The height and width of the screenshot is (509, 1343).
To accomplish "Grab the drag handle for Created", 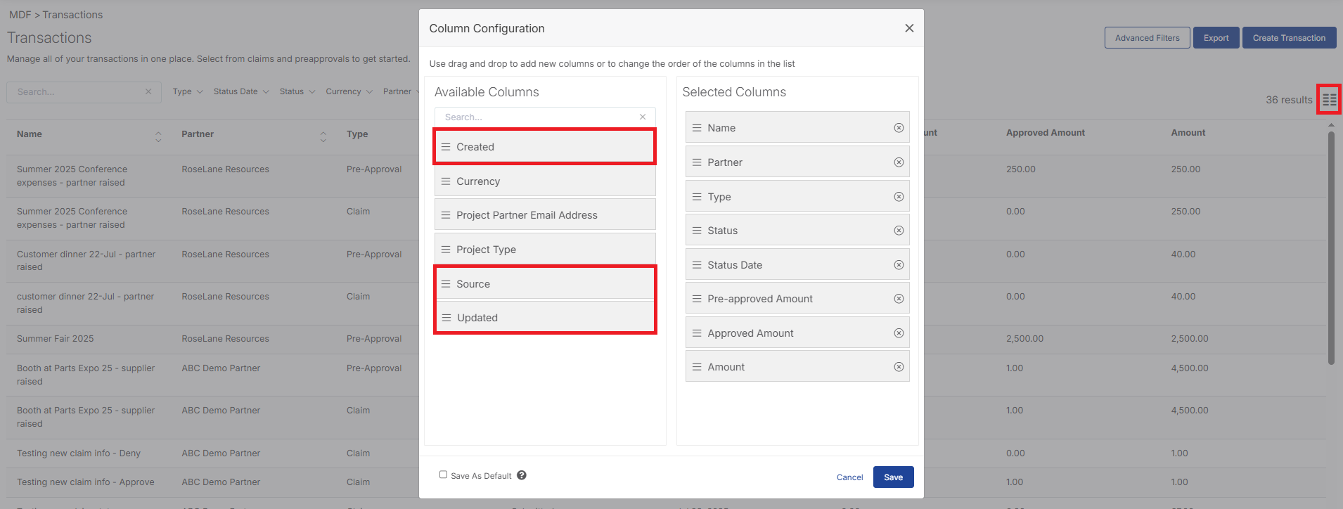I will 446,147.
